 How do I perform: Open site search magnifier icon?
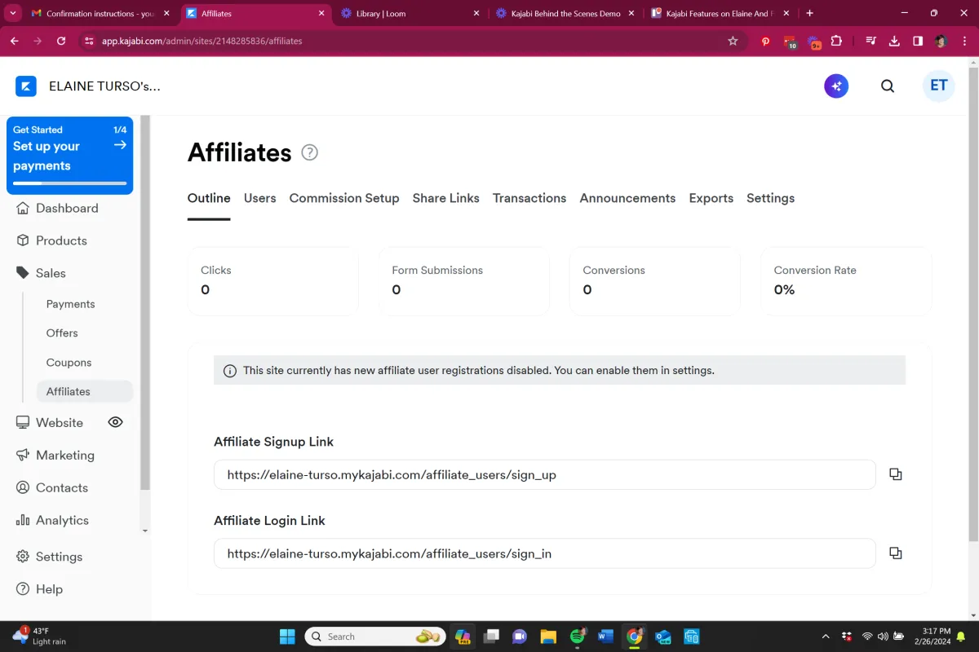click(888, 86)
